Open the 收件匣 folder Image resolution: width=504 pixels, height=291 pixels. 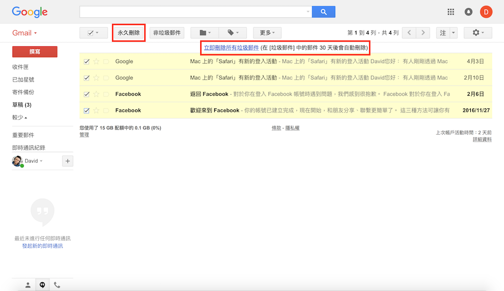20,67
